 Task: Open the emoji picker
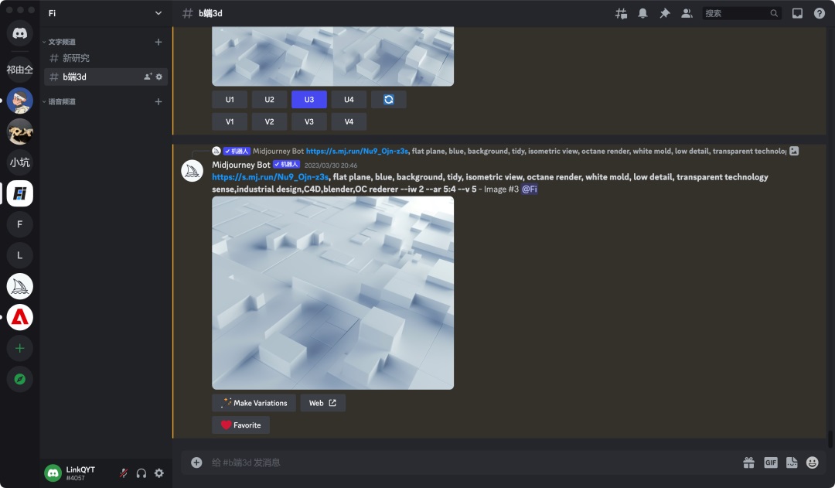pos(812,462)
